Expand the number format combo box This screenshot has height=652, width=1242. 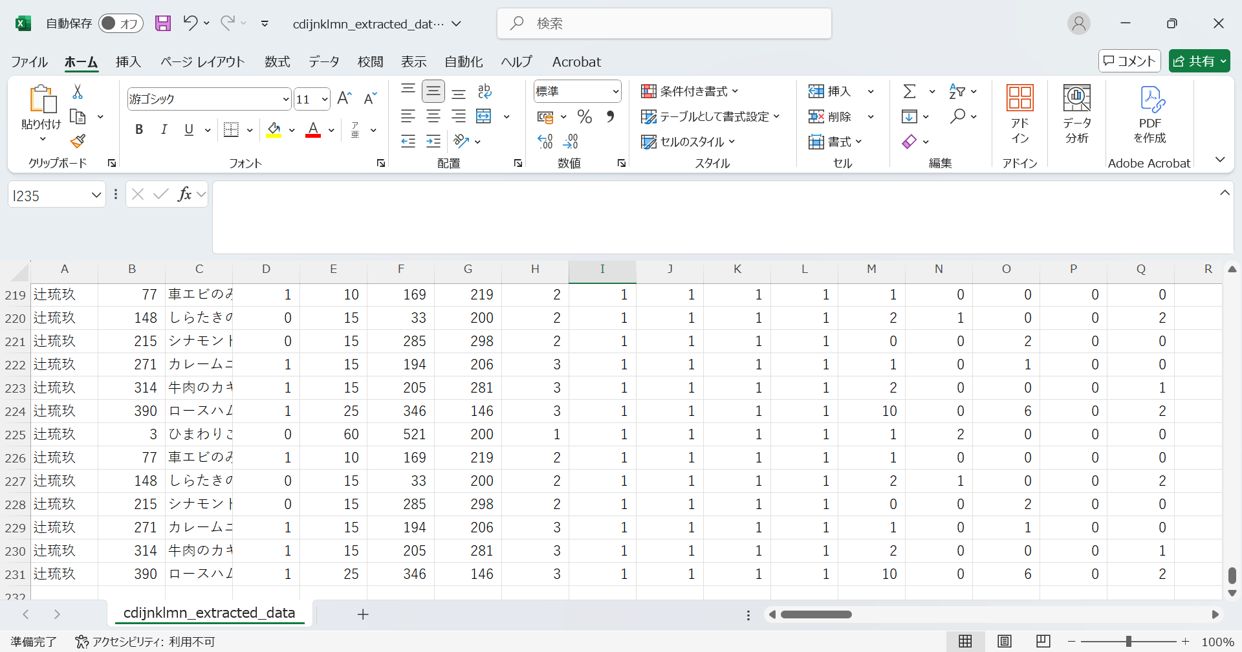coord(615,91)
